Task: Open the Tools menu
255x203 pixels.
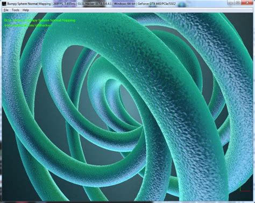Action: (x=16, y=10)
